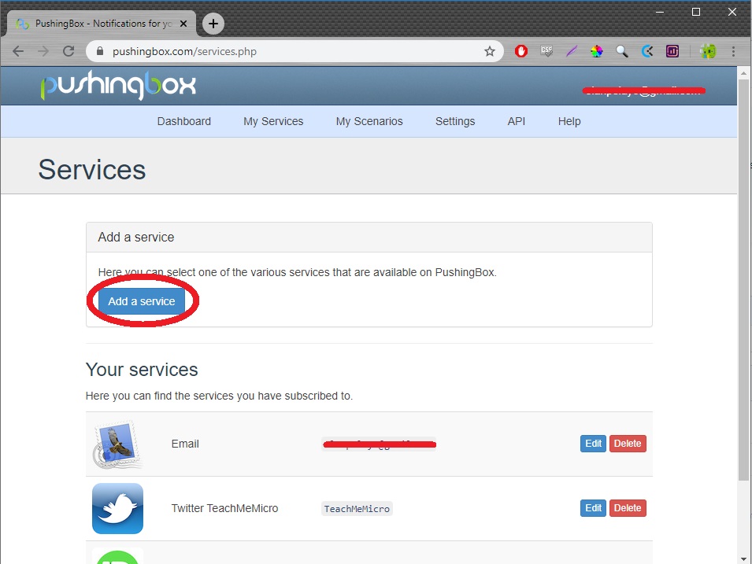Open the green profile avatar icon

(x=708, y=51)
